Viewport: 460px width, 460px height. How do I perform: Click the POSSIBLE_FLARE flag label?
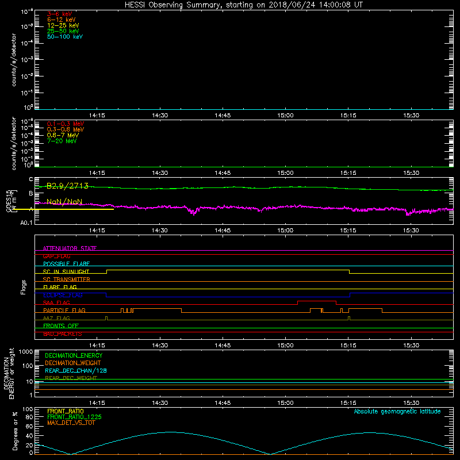click(66, 264)
